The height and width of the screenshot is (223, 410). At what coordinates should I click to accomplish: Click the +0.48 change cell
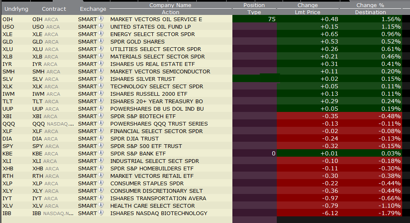329,19
